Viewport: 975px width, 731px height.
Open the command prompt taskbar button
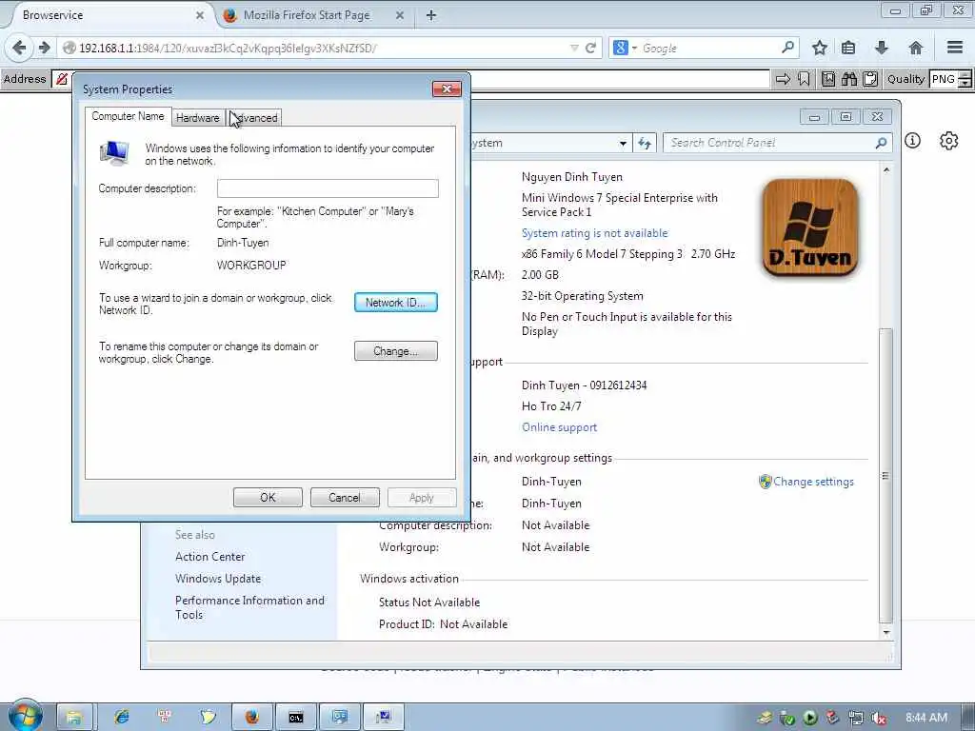coord(296,717)
